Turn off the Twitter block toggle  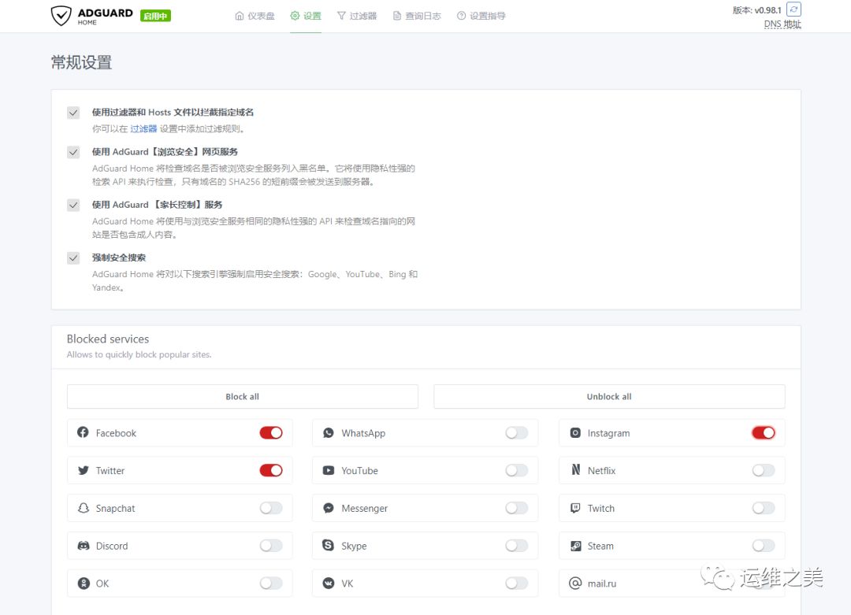[x=271, y=470]
